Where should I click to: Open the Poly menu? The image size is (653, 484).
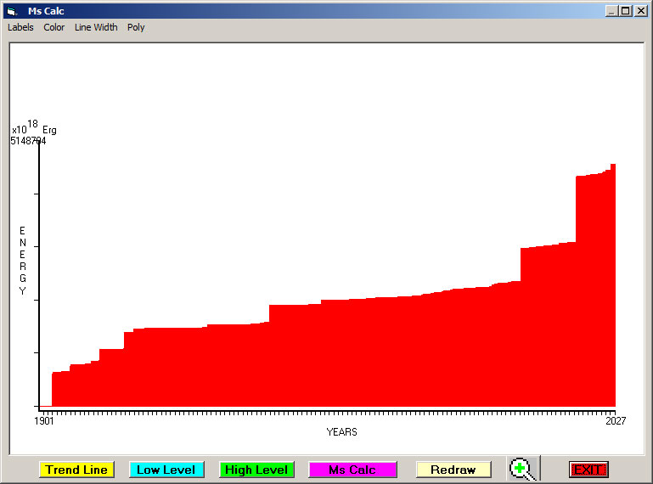pyautogui.click(x=136, y=27)
